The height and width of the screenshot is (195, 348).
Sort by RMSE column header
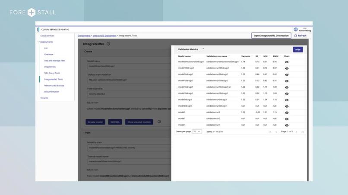(275, 56)
